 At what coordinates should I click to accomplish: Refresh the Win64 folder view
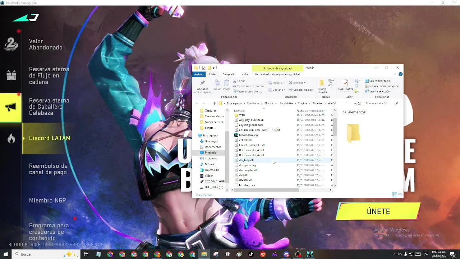(359, 103)
